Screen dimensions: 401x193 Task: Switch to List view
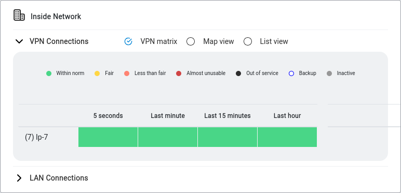point(248,41)
